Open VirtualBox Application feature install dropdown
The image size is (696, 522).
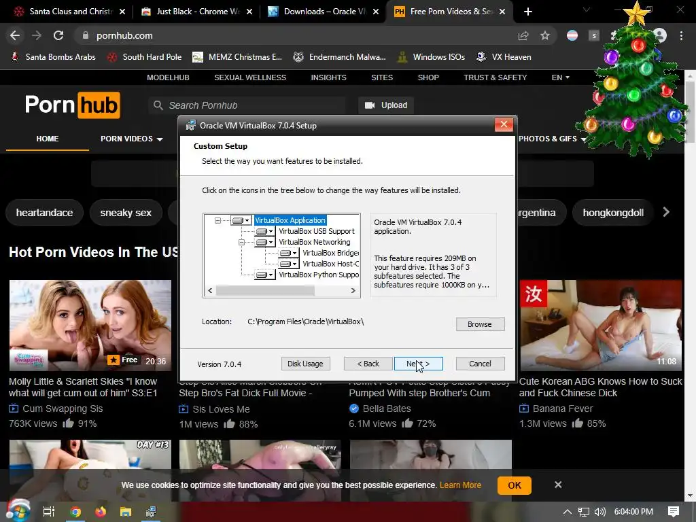coord(241,220)
